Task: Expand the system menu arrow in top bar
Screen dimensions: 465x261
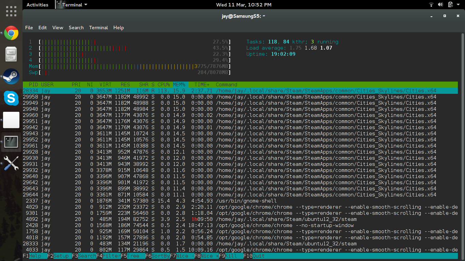Action: (x=458, y=5)
